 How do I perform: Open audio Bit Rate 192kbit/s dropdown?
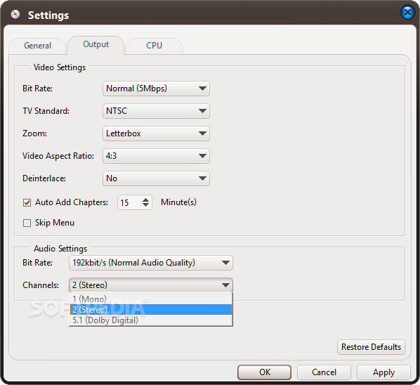point(151,263)
